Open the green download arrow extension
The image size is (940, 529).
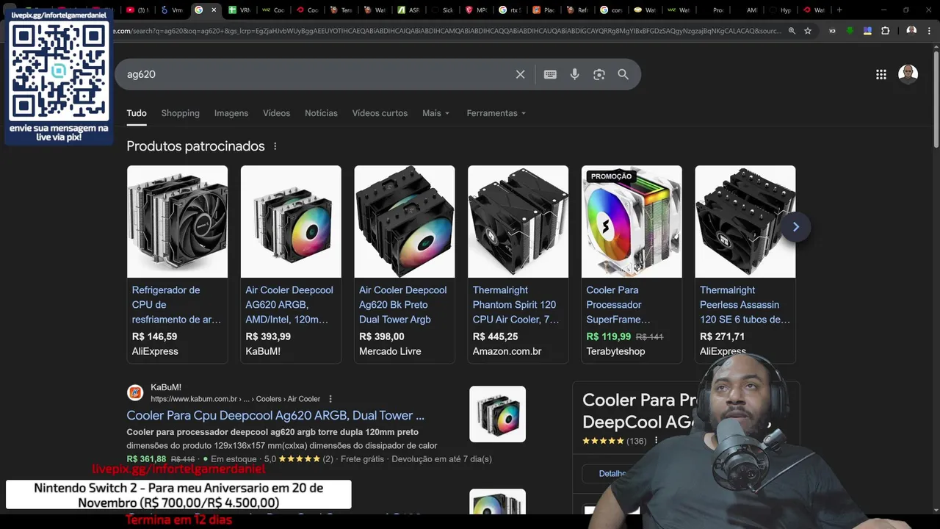click(850, 31)
